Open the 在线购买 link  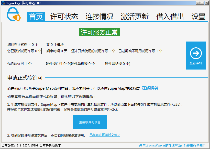[x=150, y=88]
